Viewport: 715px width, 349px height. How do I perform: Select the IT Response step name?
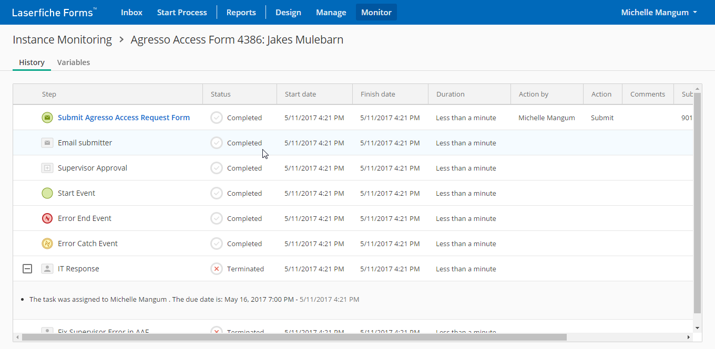78,269
